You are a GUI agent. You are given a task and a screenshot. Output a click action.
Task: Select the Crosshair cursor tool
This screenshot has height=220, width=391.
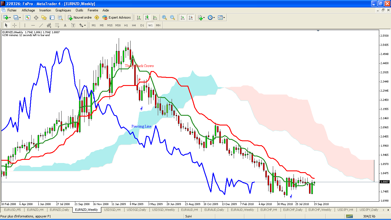pyautogui.click(x=14, y=25)
